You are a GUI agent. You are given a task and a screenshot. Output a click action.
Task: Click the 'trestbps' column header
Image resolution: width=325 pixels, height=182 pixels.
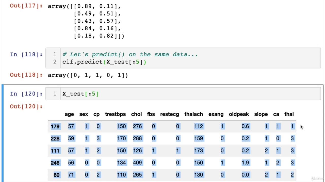(x=115, y=114)
